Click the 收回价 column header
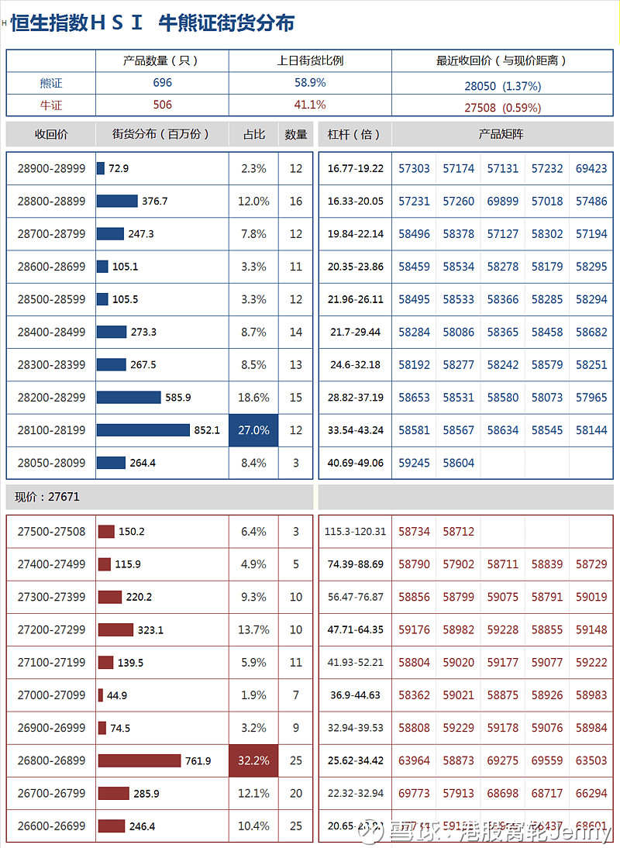This screenshot has height=848, width=620. pyautogui.click(x=51, y=134)
